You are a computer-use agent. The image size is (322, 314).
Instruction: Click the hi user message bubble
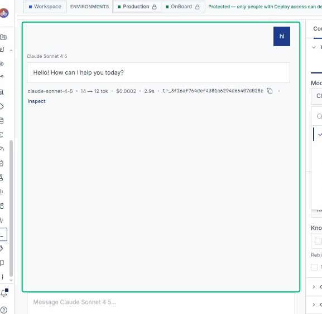click(x=282, y=36)
